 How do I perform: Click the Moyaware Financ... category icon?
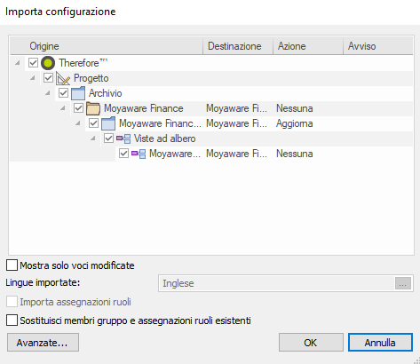click(x=108, y=123)
